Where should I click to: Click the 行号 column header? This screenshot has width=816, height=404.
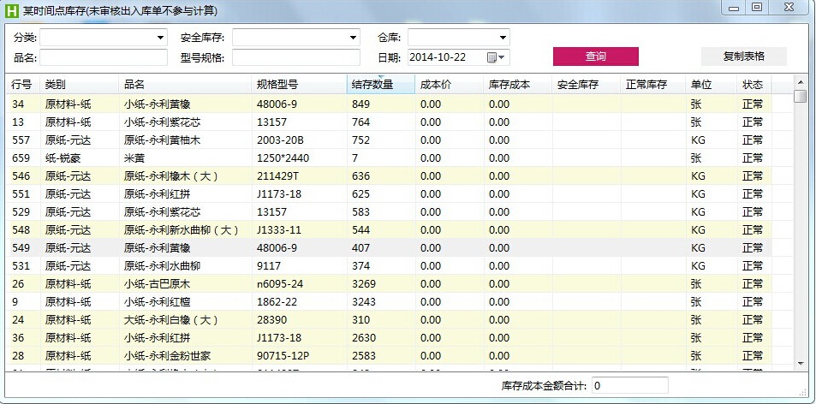click(x=21, y=85)
